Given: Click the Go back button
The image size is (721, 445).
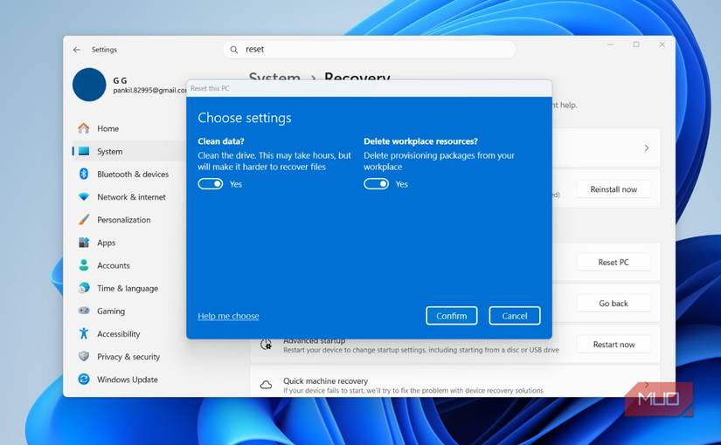Looking at the screenshot, I should [x=614, y=303].
